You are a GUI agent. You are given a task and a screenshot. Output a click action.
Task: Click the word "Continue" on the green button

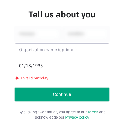(x=62, y=94)
